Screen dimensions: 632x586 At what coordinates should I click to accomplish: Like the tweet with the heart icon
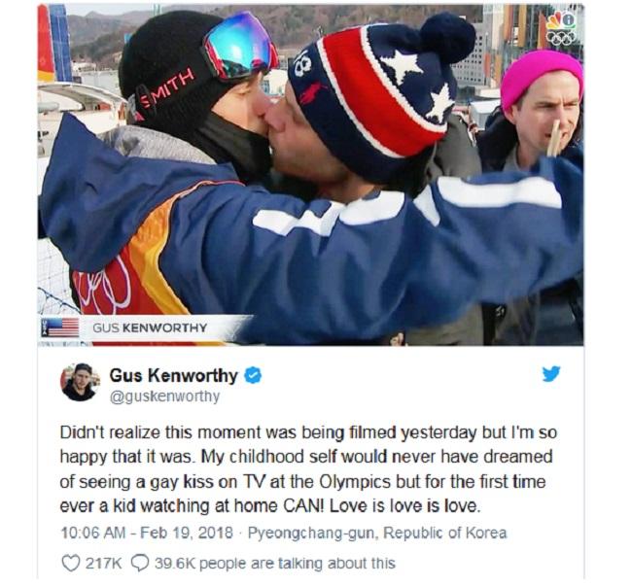click(x=71, y=563)
